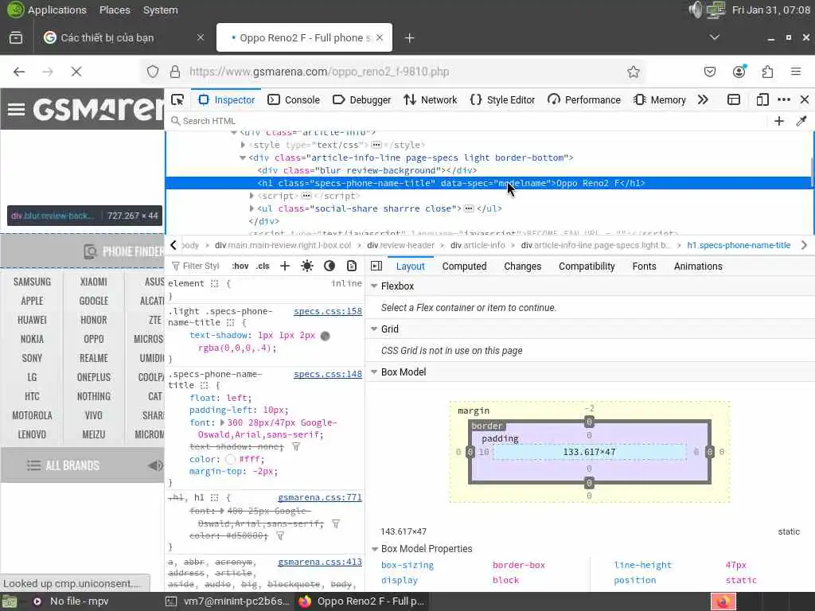Expand the social-share ul node
Viewport: 815px width, 611px height.
click(x=252, y=209)
